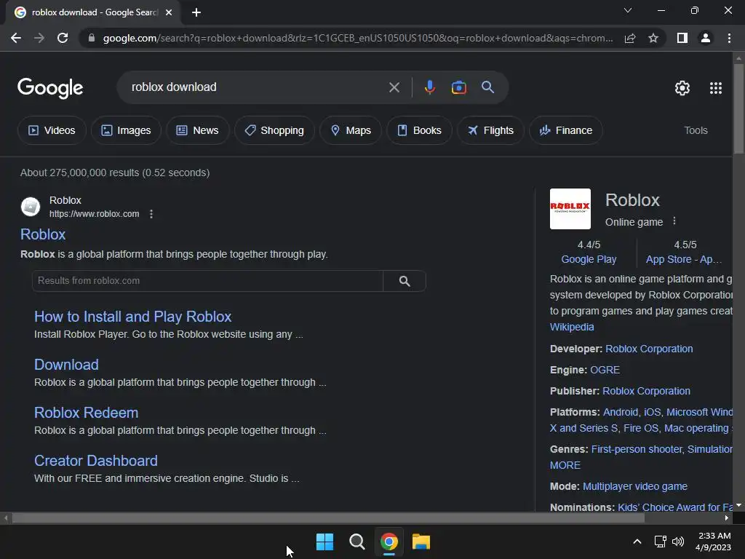This screenshot has height=559, width=745.
Task: Open How to Install and Play Roblox
Action: click(132, 317)
